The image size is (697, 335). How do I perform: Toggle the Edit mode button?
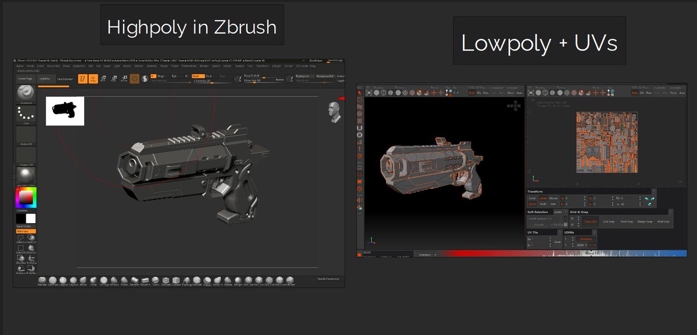point(82,79)
